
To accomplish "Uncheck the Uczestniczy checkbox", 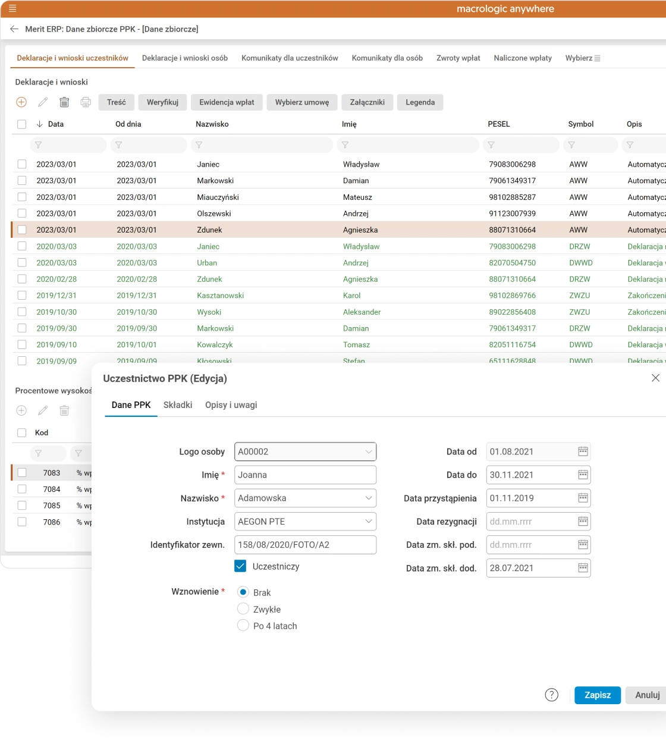I will 240,566.
